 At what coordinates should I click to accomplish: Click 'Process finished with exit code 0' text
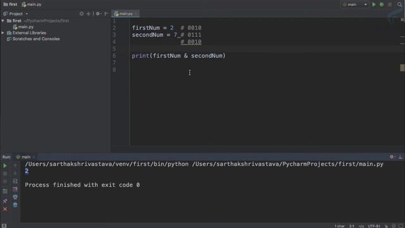(x=82, y=185)
